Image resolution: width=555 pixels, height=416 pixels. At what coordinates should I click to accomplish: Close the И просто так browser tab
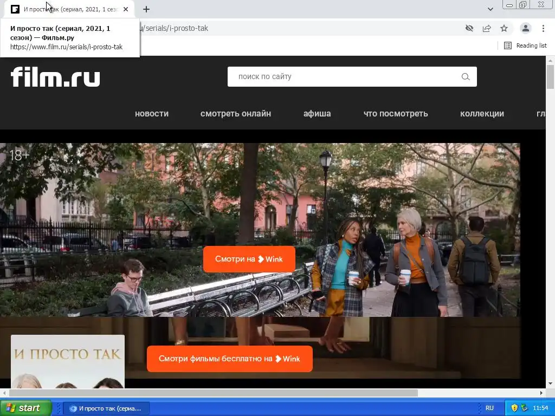pyautogui.click(x=126, y=10)
